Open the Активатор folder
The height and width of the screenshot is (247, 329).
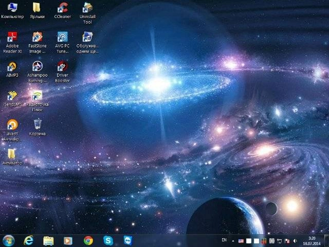(12, 157)
